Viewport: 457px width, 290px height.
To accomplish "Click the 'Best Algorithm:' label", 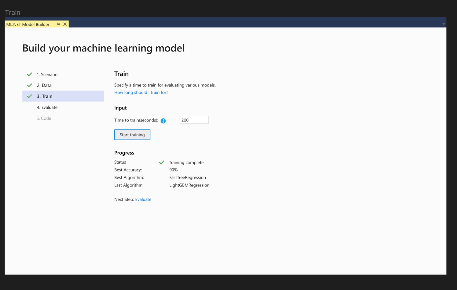I will 129,178.
